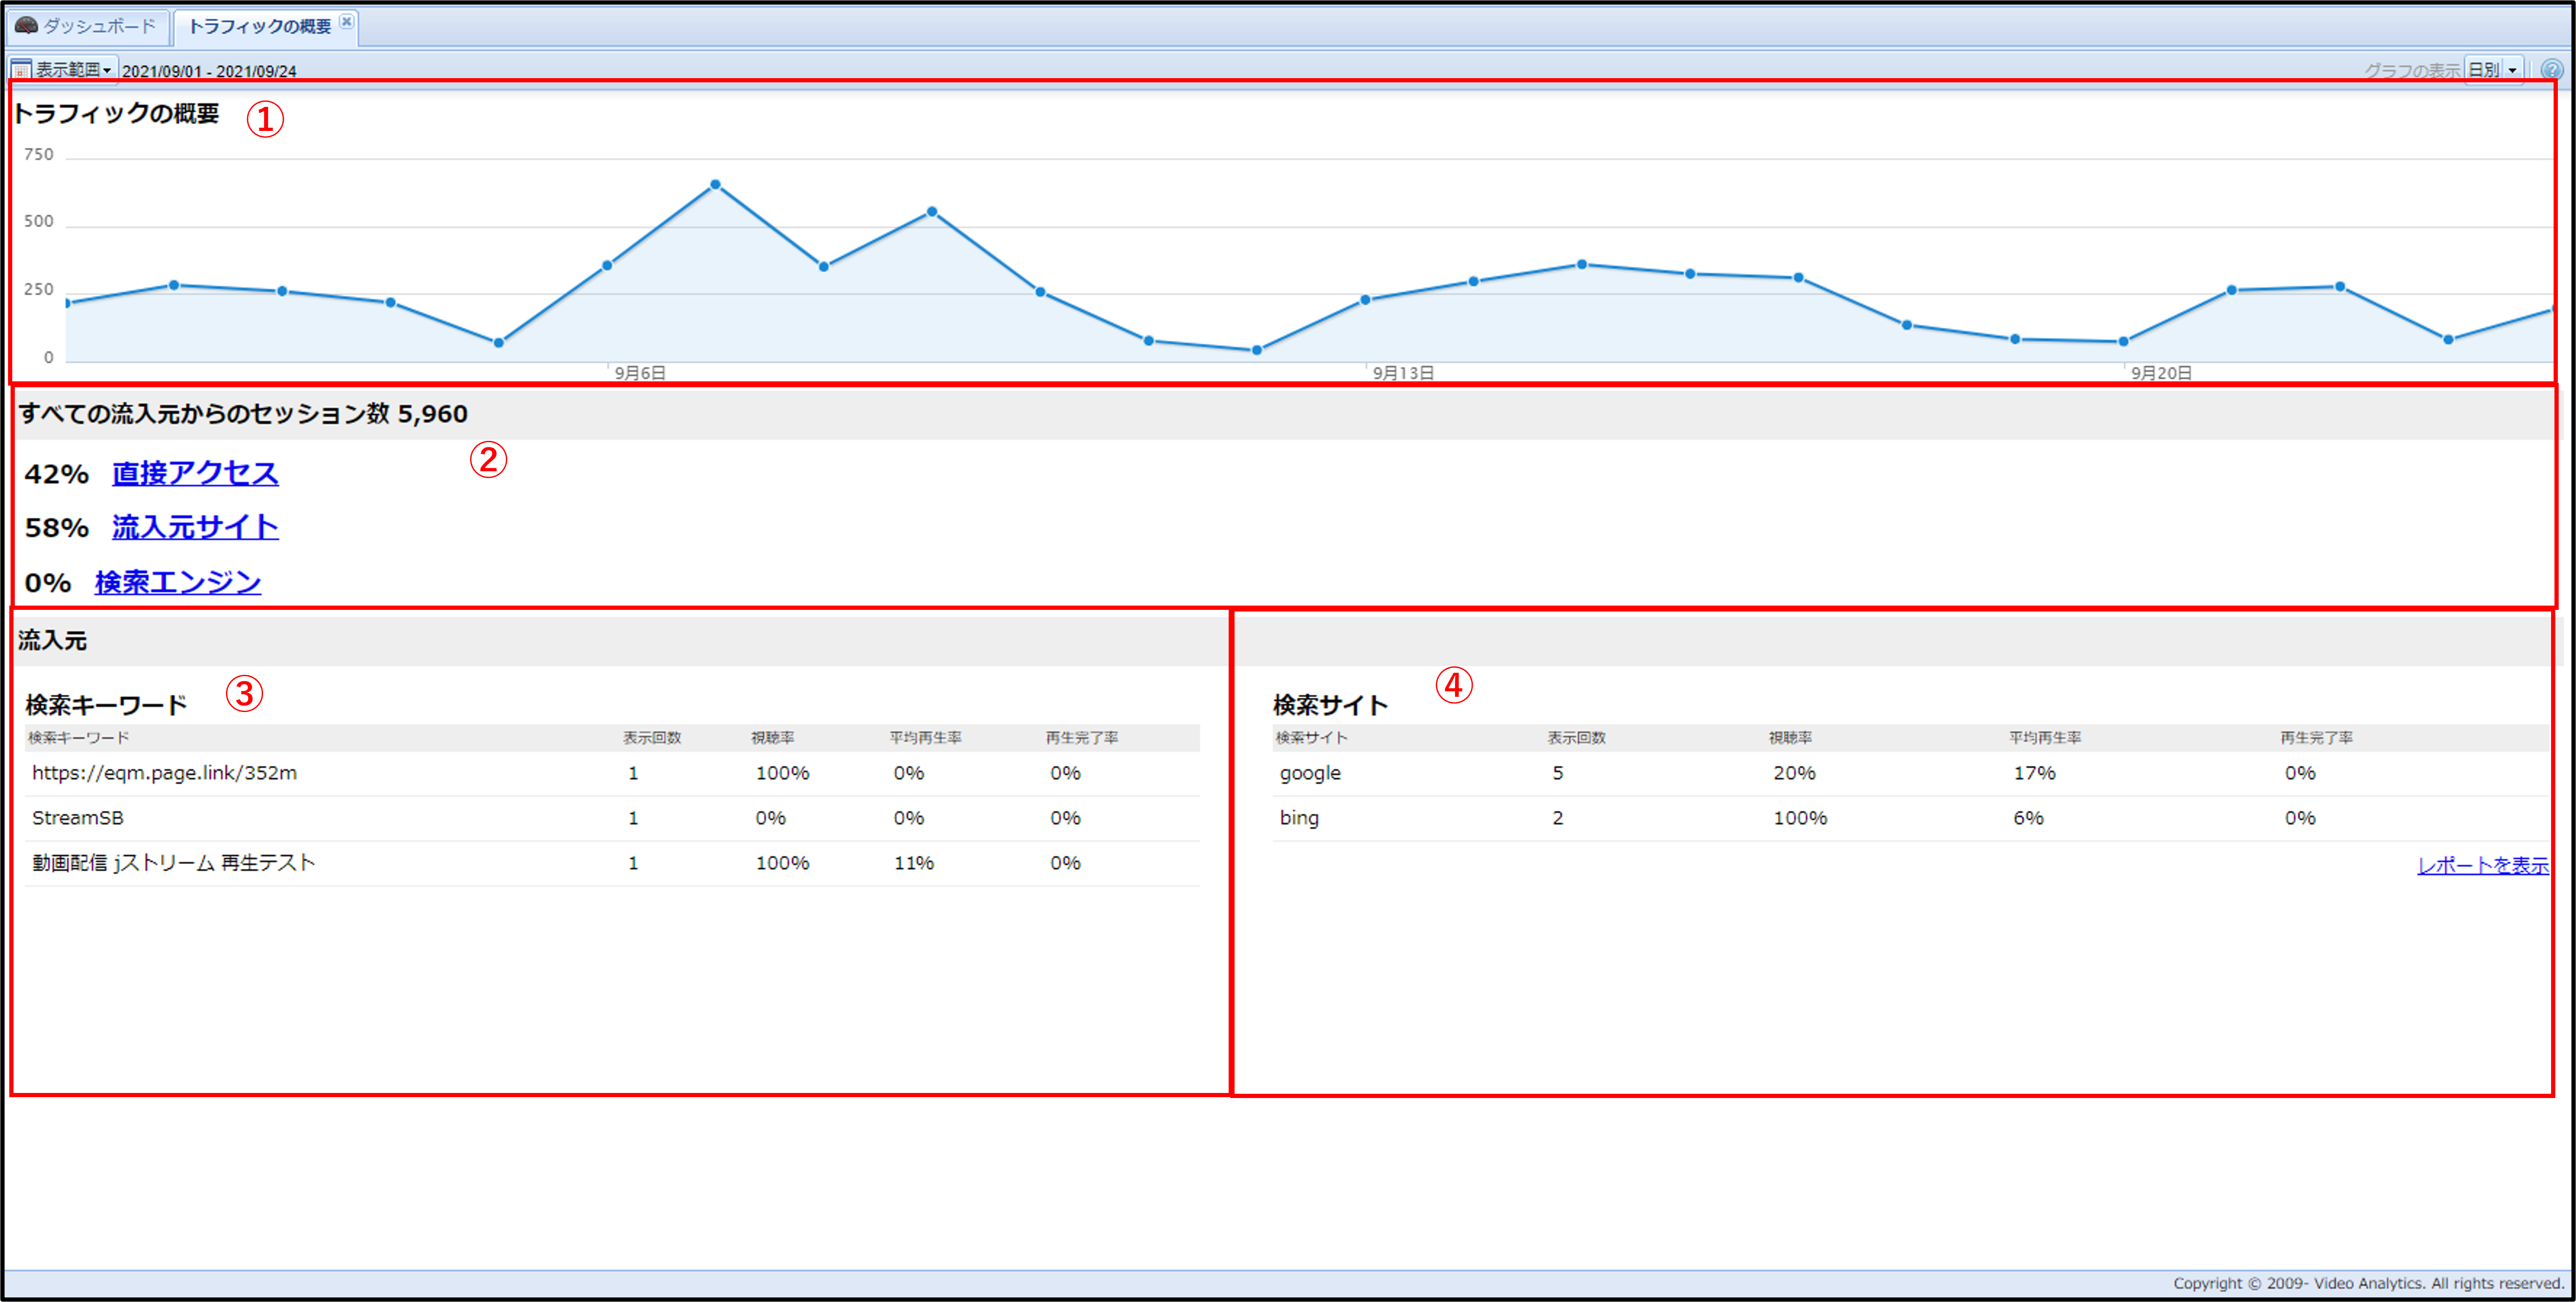Click google's 20% view rate value
The image size is (2576, 1302).
coord(1795,773)
